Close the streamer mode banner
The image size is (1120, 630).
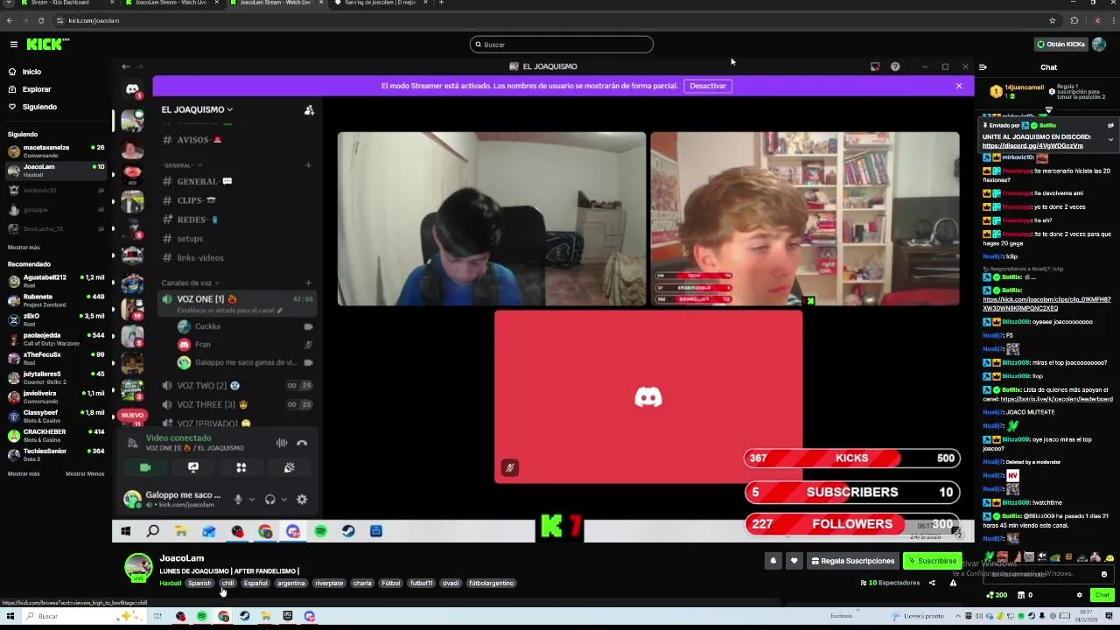(x=959, y=86)
